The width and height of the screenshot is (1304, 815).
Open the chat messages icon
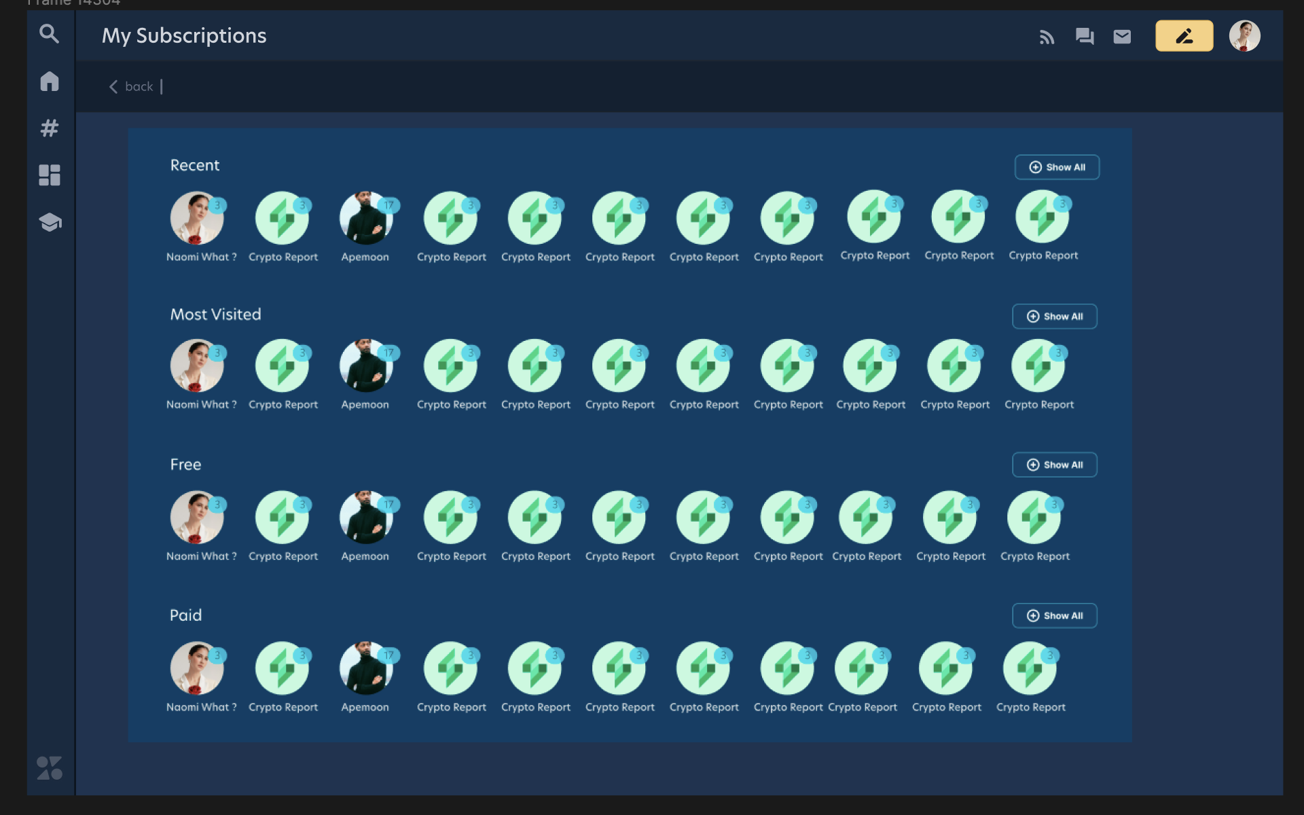[1085, 37]
